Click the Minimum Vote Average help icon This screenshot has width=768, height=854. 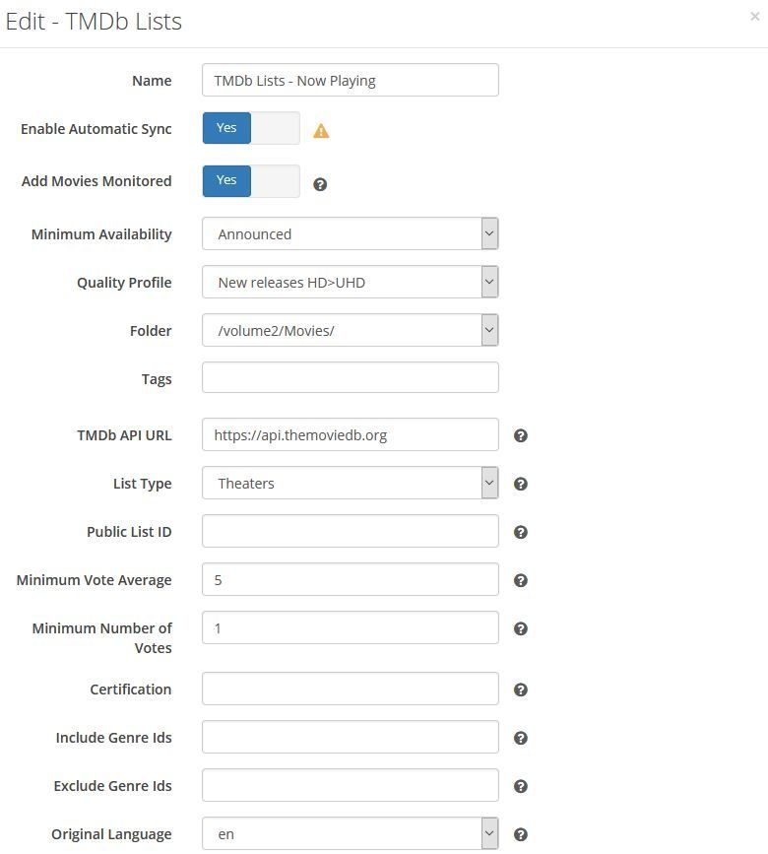(521, 580)
